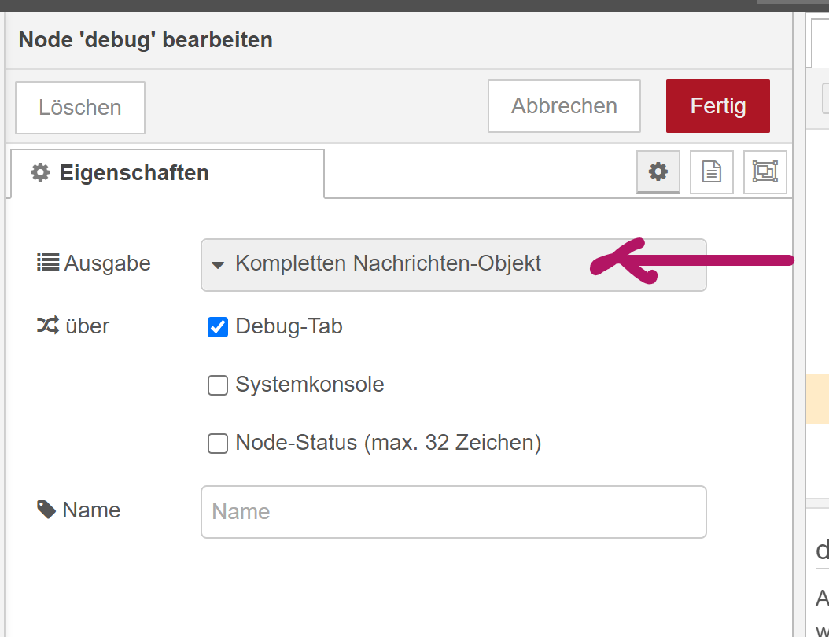The height and width of the screenshot is (637, 829).
Task: Open node description document icon
Action: coord(712,171)
